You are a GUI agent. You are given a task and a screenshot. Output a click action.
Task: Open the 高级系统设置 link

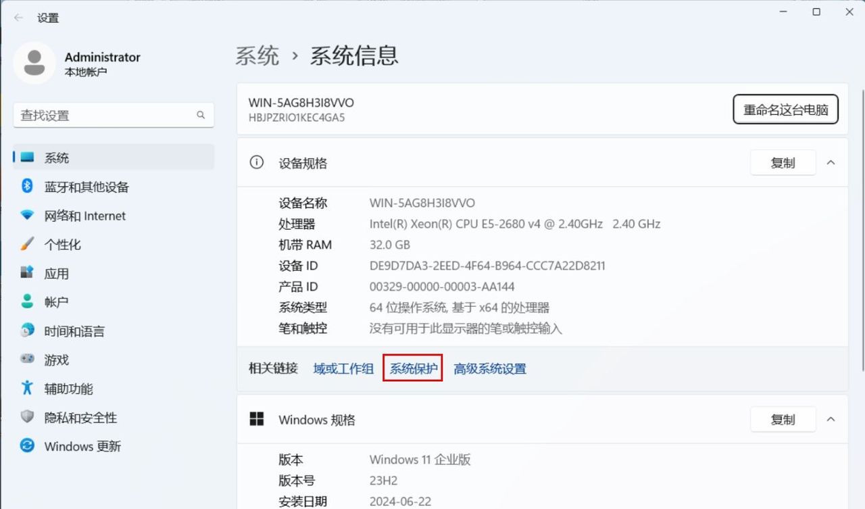[x=490, y=368]
